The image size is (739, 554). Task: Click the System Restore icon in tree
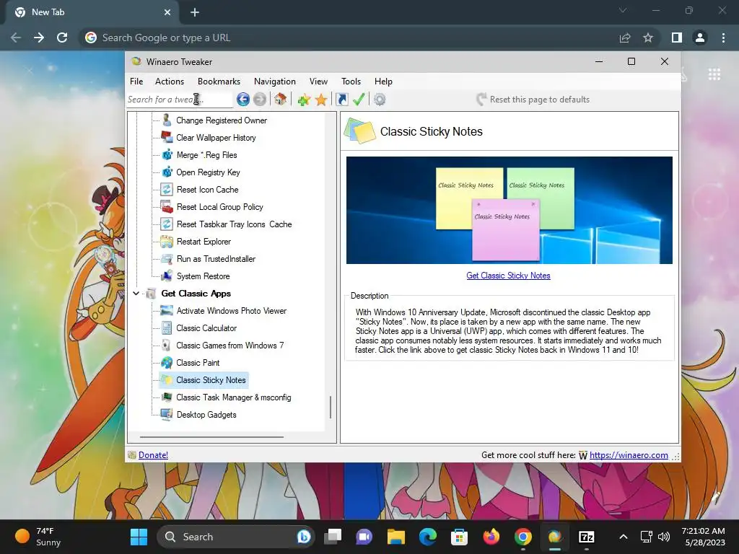click(x=167, y=276)
